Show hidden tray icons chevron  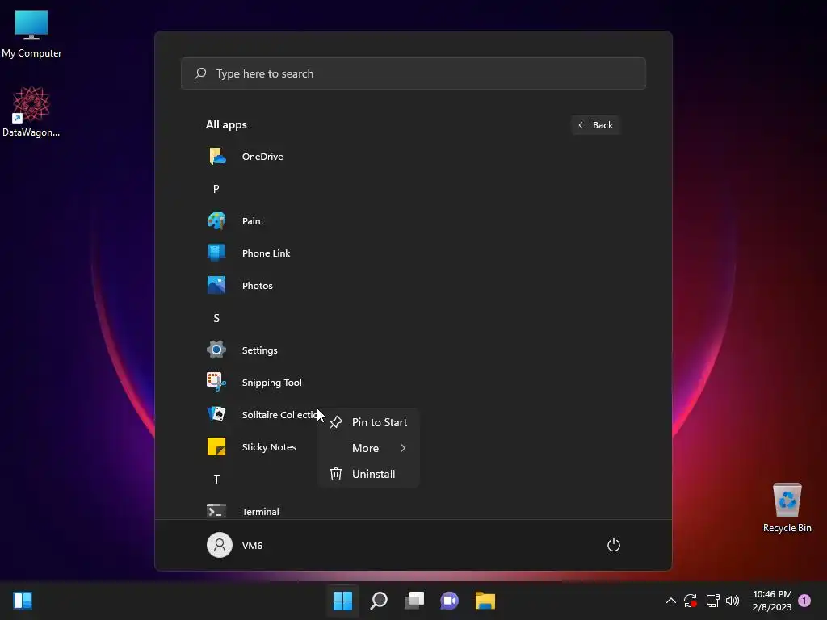[x=671, y=601]
